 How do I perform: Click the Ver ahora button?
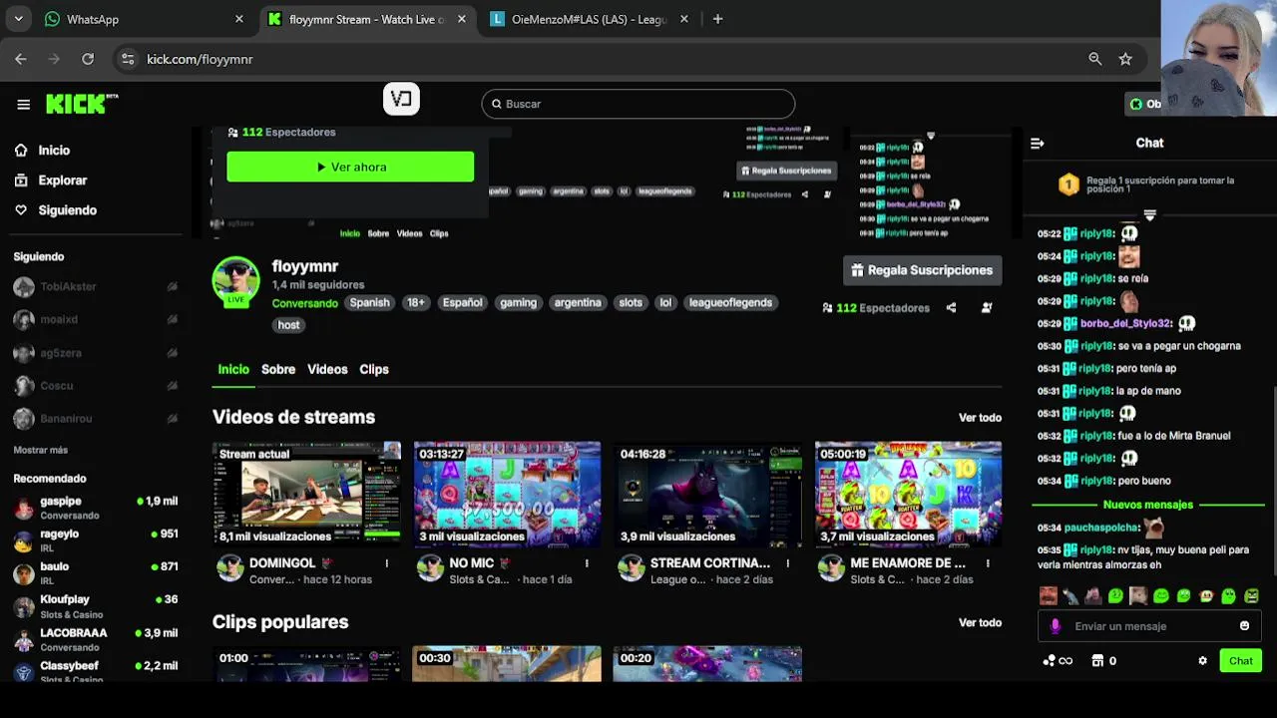tap(350, 167)
